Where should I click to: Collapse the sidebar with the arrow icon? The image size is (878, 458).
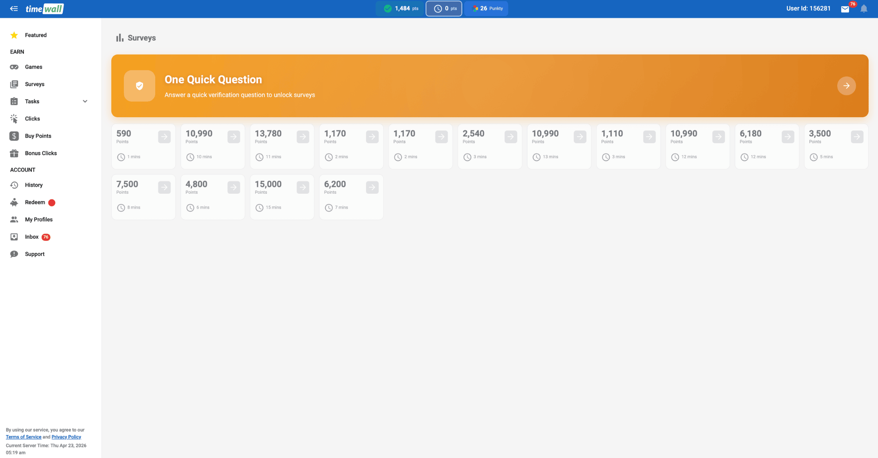click(x=14, y=9)
